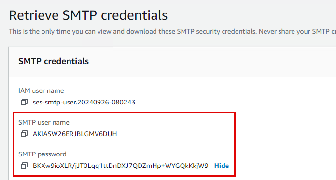Click the red highlight box top border
Image resolution: width=336 pixels, height=180 pixels.
[124, 112]
